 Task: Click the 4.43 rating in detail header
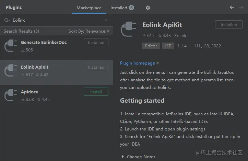click(x=164, y=36)
